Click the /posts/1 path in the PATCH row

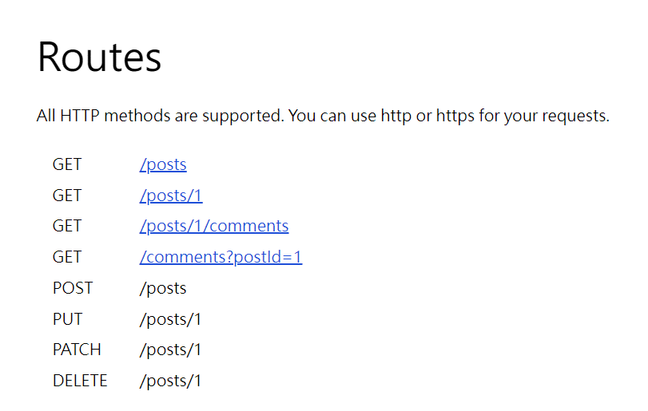point(170,350)
